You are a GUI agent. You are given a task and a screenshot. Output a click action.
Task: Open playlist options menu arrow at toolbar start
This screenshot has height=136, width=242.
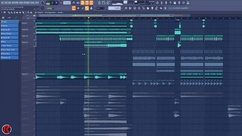click(x=2, y=12)
